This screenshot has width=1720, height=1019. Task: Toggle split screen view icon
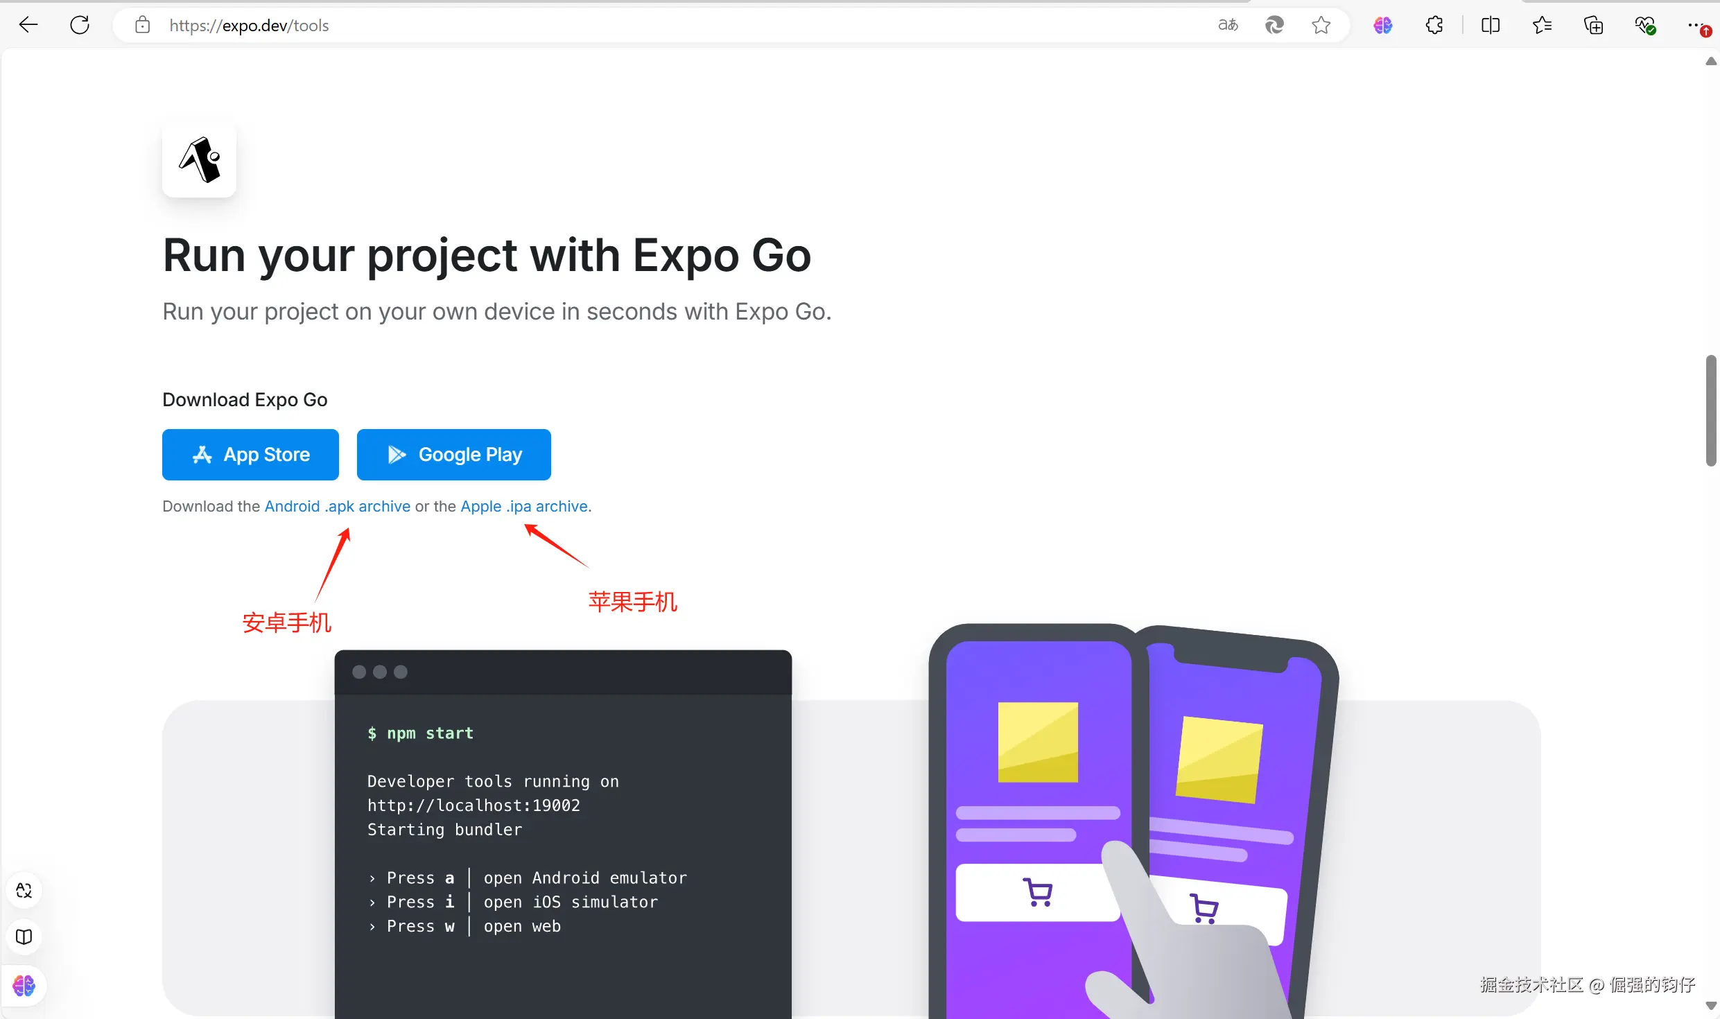click(x=1491, y=26)
